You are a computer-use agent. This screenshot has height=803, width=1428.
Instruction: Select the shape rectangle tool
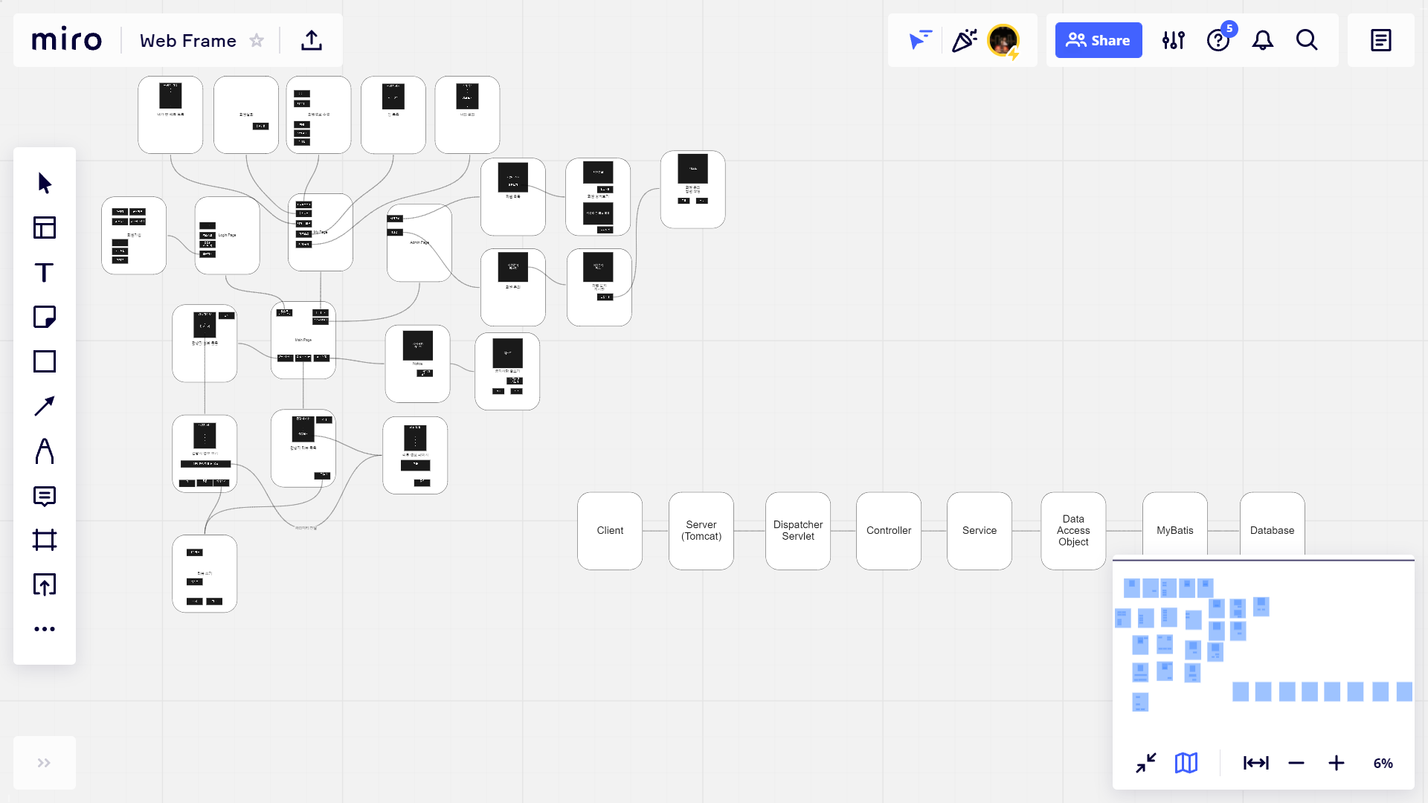point(45,361)
